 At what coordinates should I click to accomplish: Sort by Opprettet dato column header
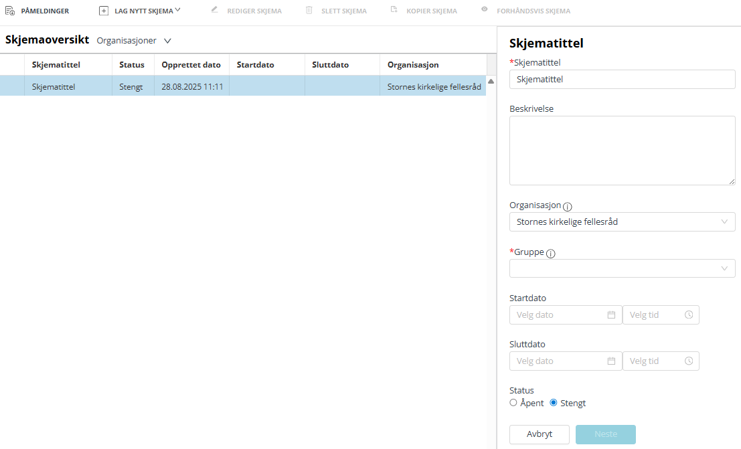tap(191, 65)
